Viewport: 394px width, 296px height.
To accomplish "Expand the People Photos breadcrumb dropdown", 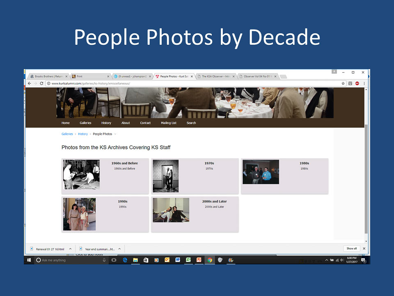I will [115, 134].
